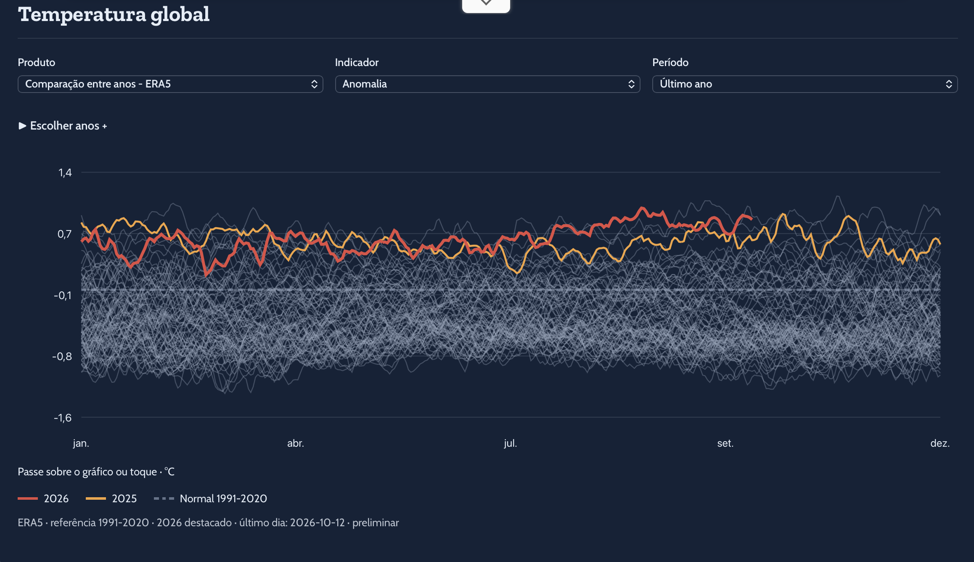Click the 0,7 y-axis value
The image size is (974, 562).
65,234
